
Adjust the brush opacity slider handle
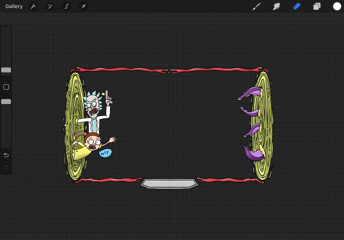(x=6, y=102)
